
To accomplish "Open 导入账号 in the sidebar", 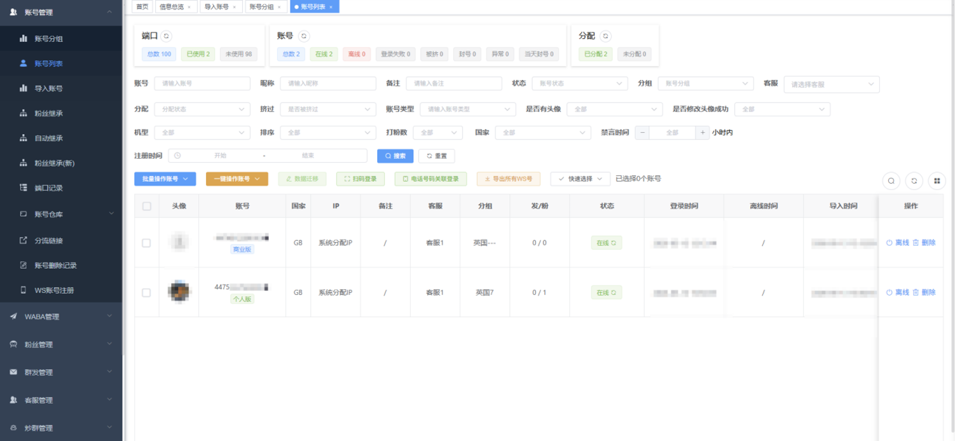I will tap(61, 88).
